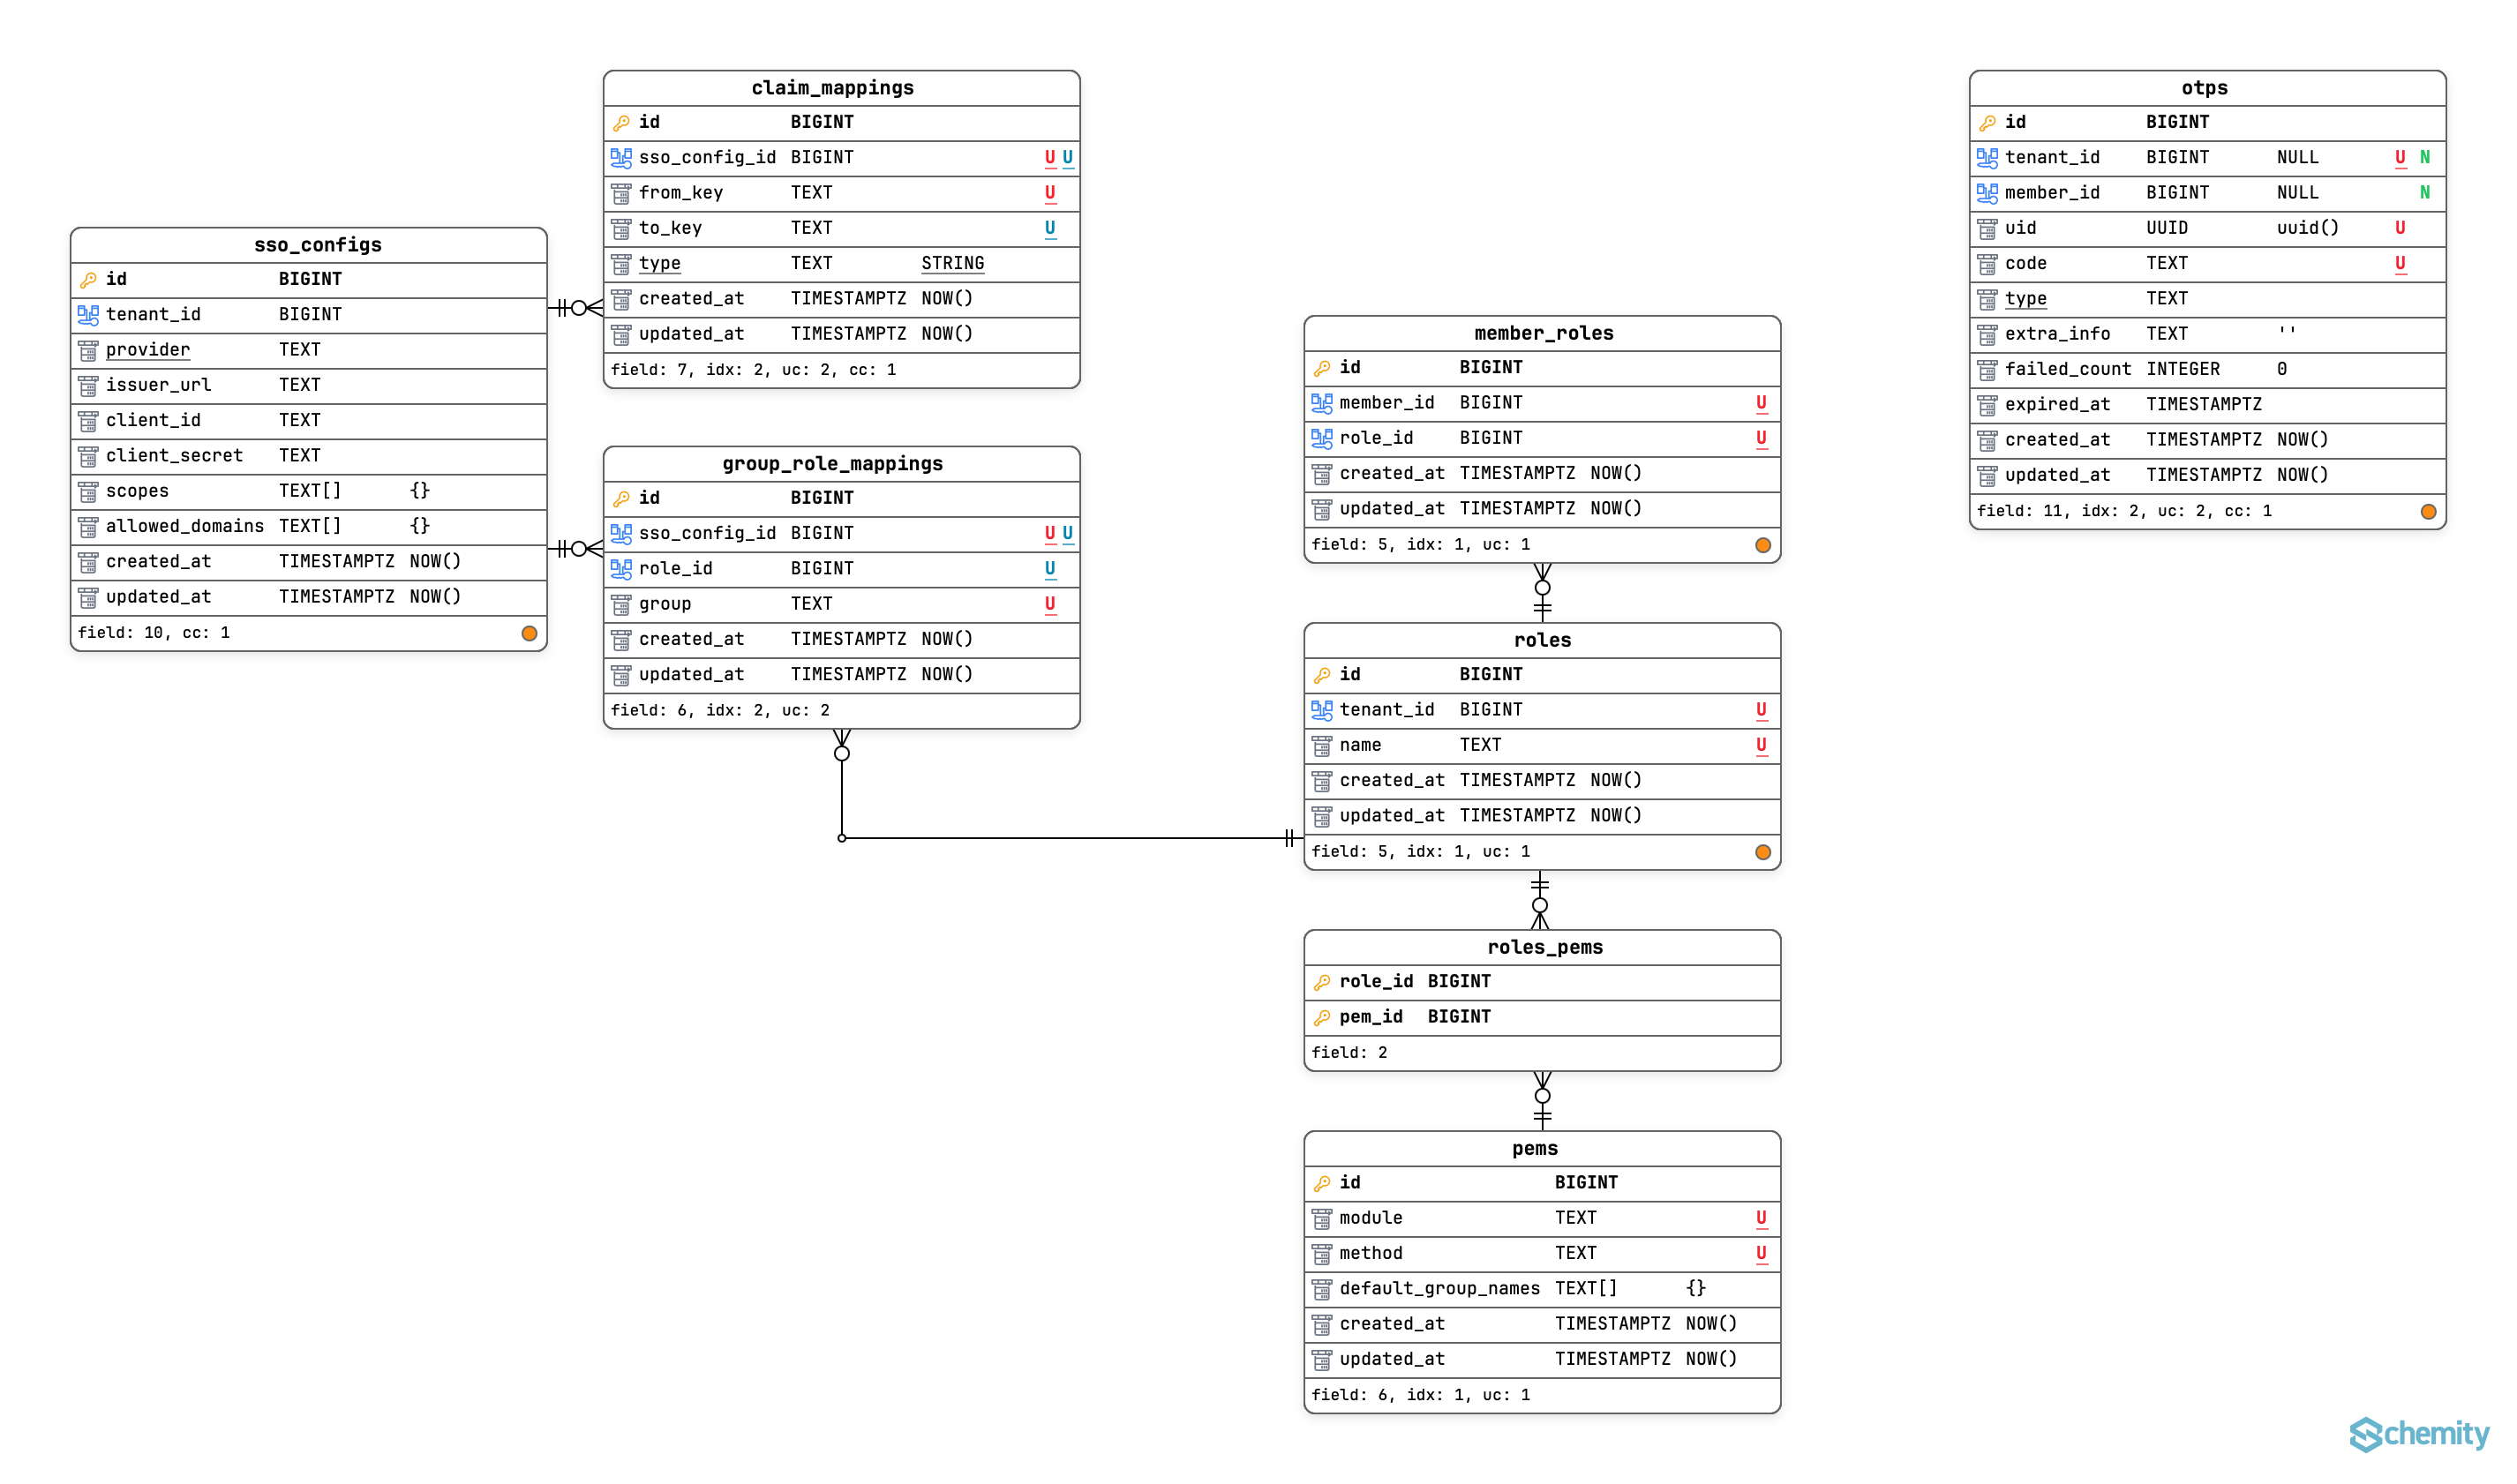
Task: Select the claim_mappings table header
Action: click(x=842, y=88)
